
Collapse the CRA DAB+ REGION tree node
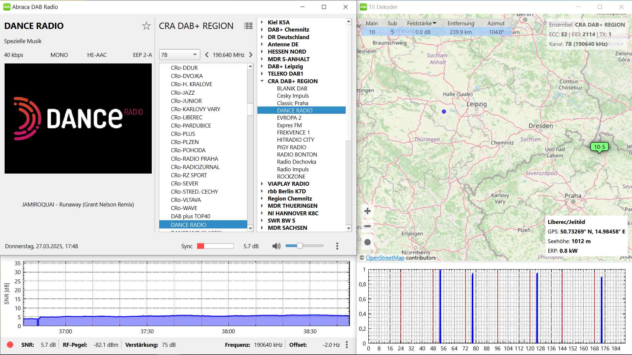tap(262, 81)
